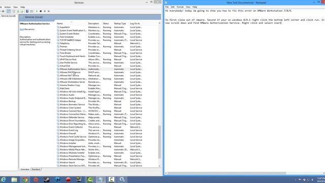
Task: Click the gear icon beside Task Scheduler
Action: [58, 37]
